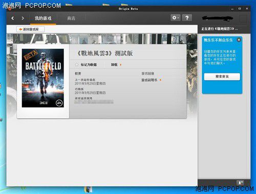Click the 《戰地風雲3》測試版 title text
The image size is (256, 194).
pyautogui.click(x=105, y=53)
